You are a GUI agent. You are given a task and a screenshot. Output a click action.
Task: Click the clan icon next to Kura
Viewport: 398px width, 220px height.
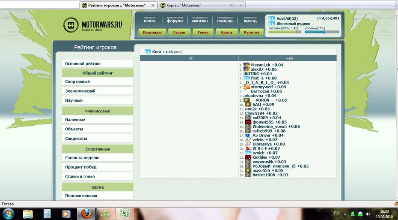pyautogui.click(x=148, y=52)
